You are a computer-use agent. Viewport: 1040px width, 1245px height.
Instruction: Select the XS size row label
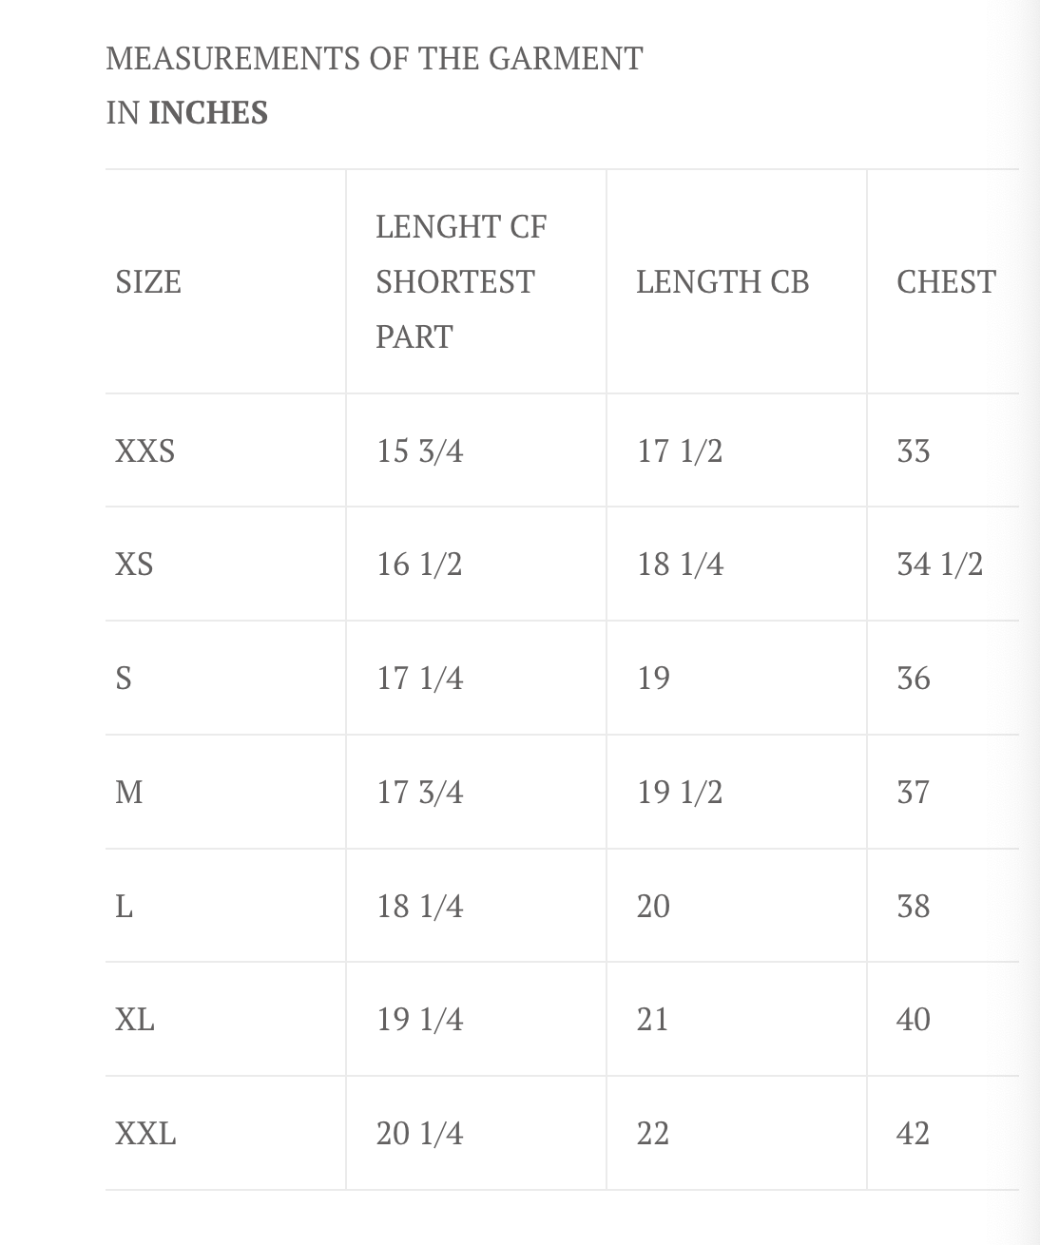[x=134, y=565]
